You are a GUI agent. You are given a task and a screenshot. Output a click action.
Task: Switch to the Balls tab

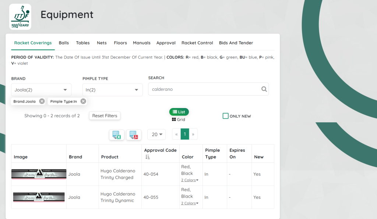(x=64, y=43)
